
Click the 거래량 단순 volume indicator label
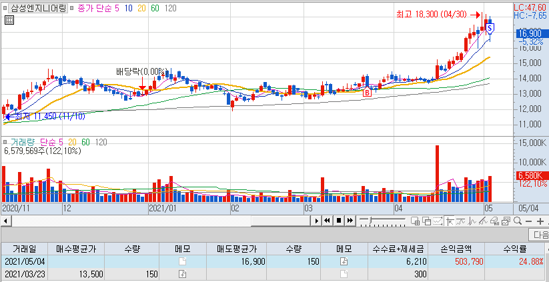click(x=37, y=143)
